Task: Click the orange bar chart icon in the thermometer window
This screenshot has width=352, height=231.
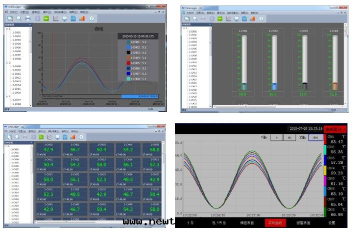Action: pyautogui.click(x=252, y=19)
